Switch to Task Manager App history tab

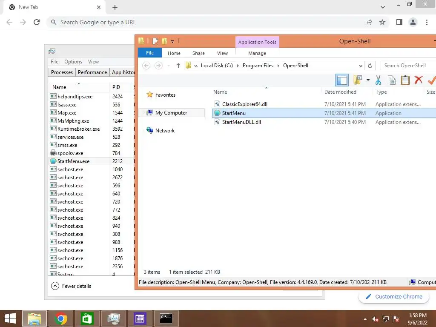122,72
